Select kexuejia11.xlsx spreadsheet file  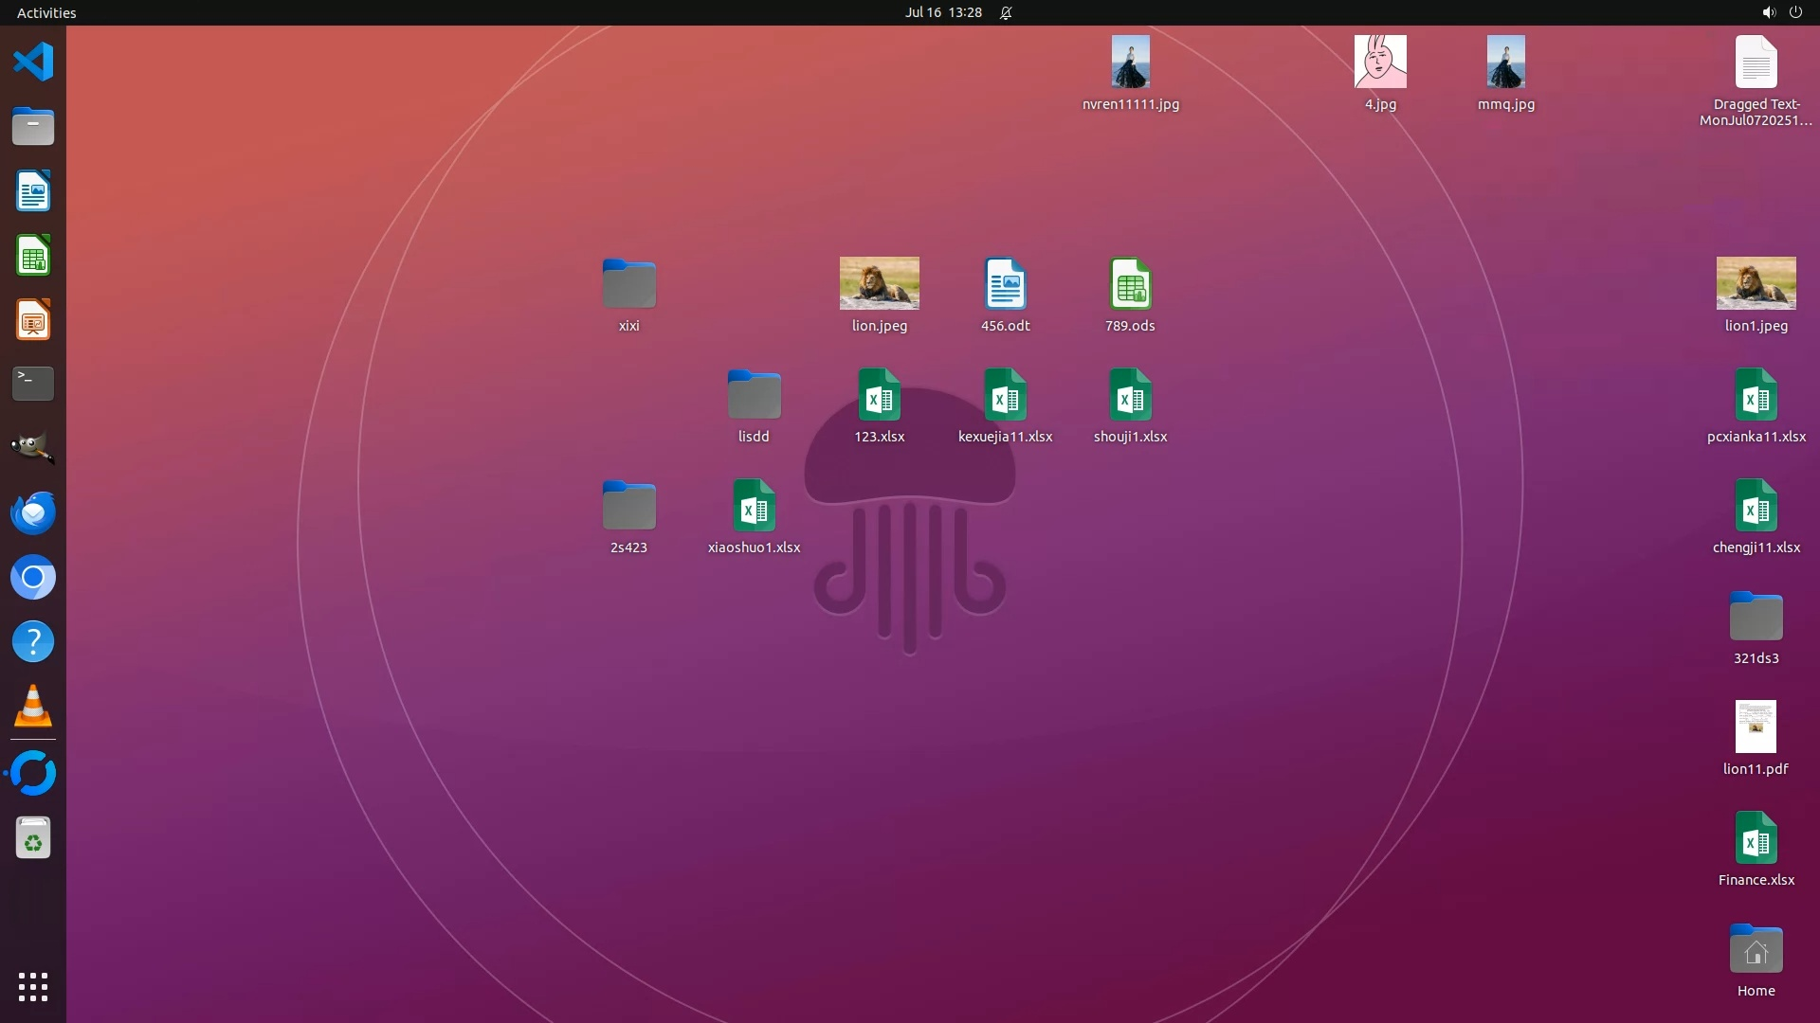1005,395
